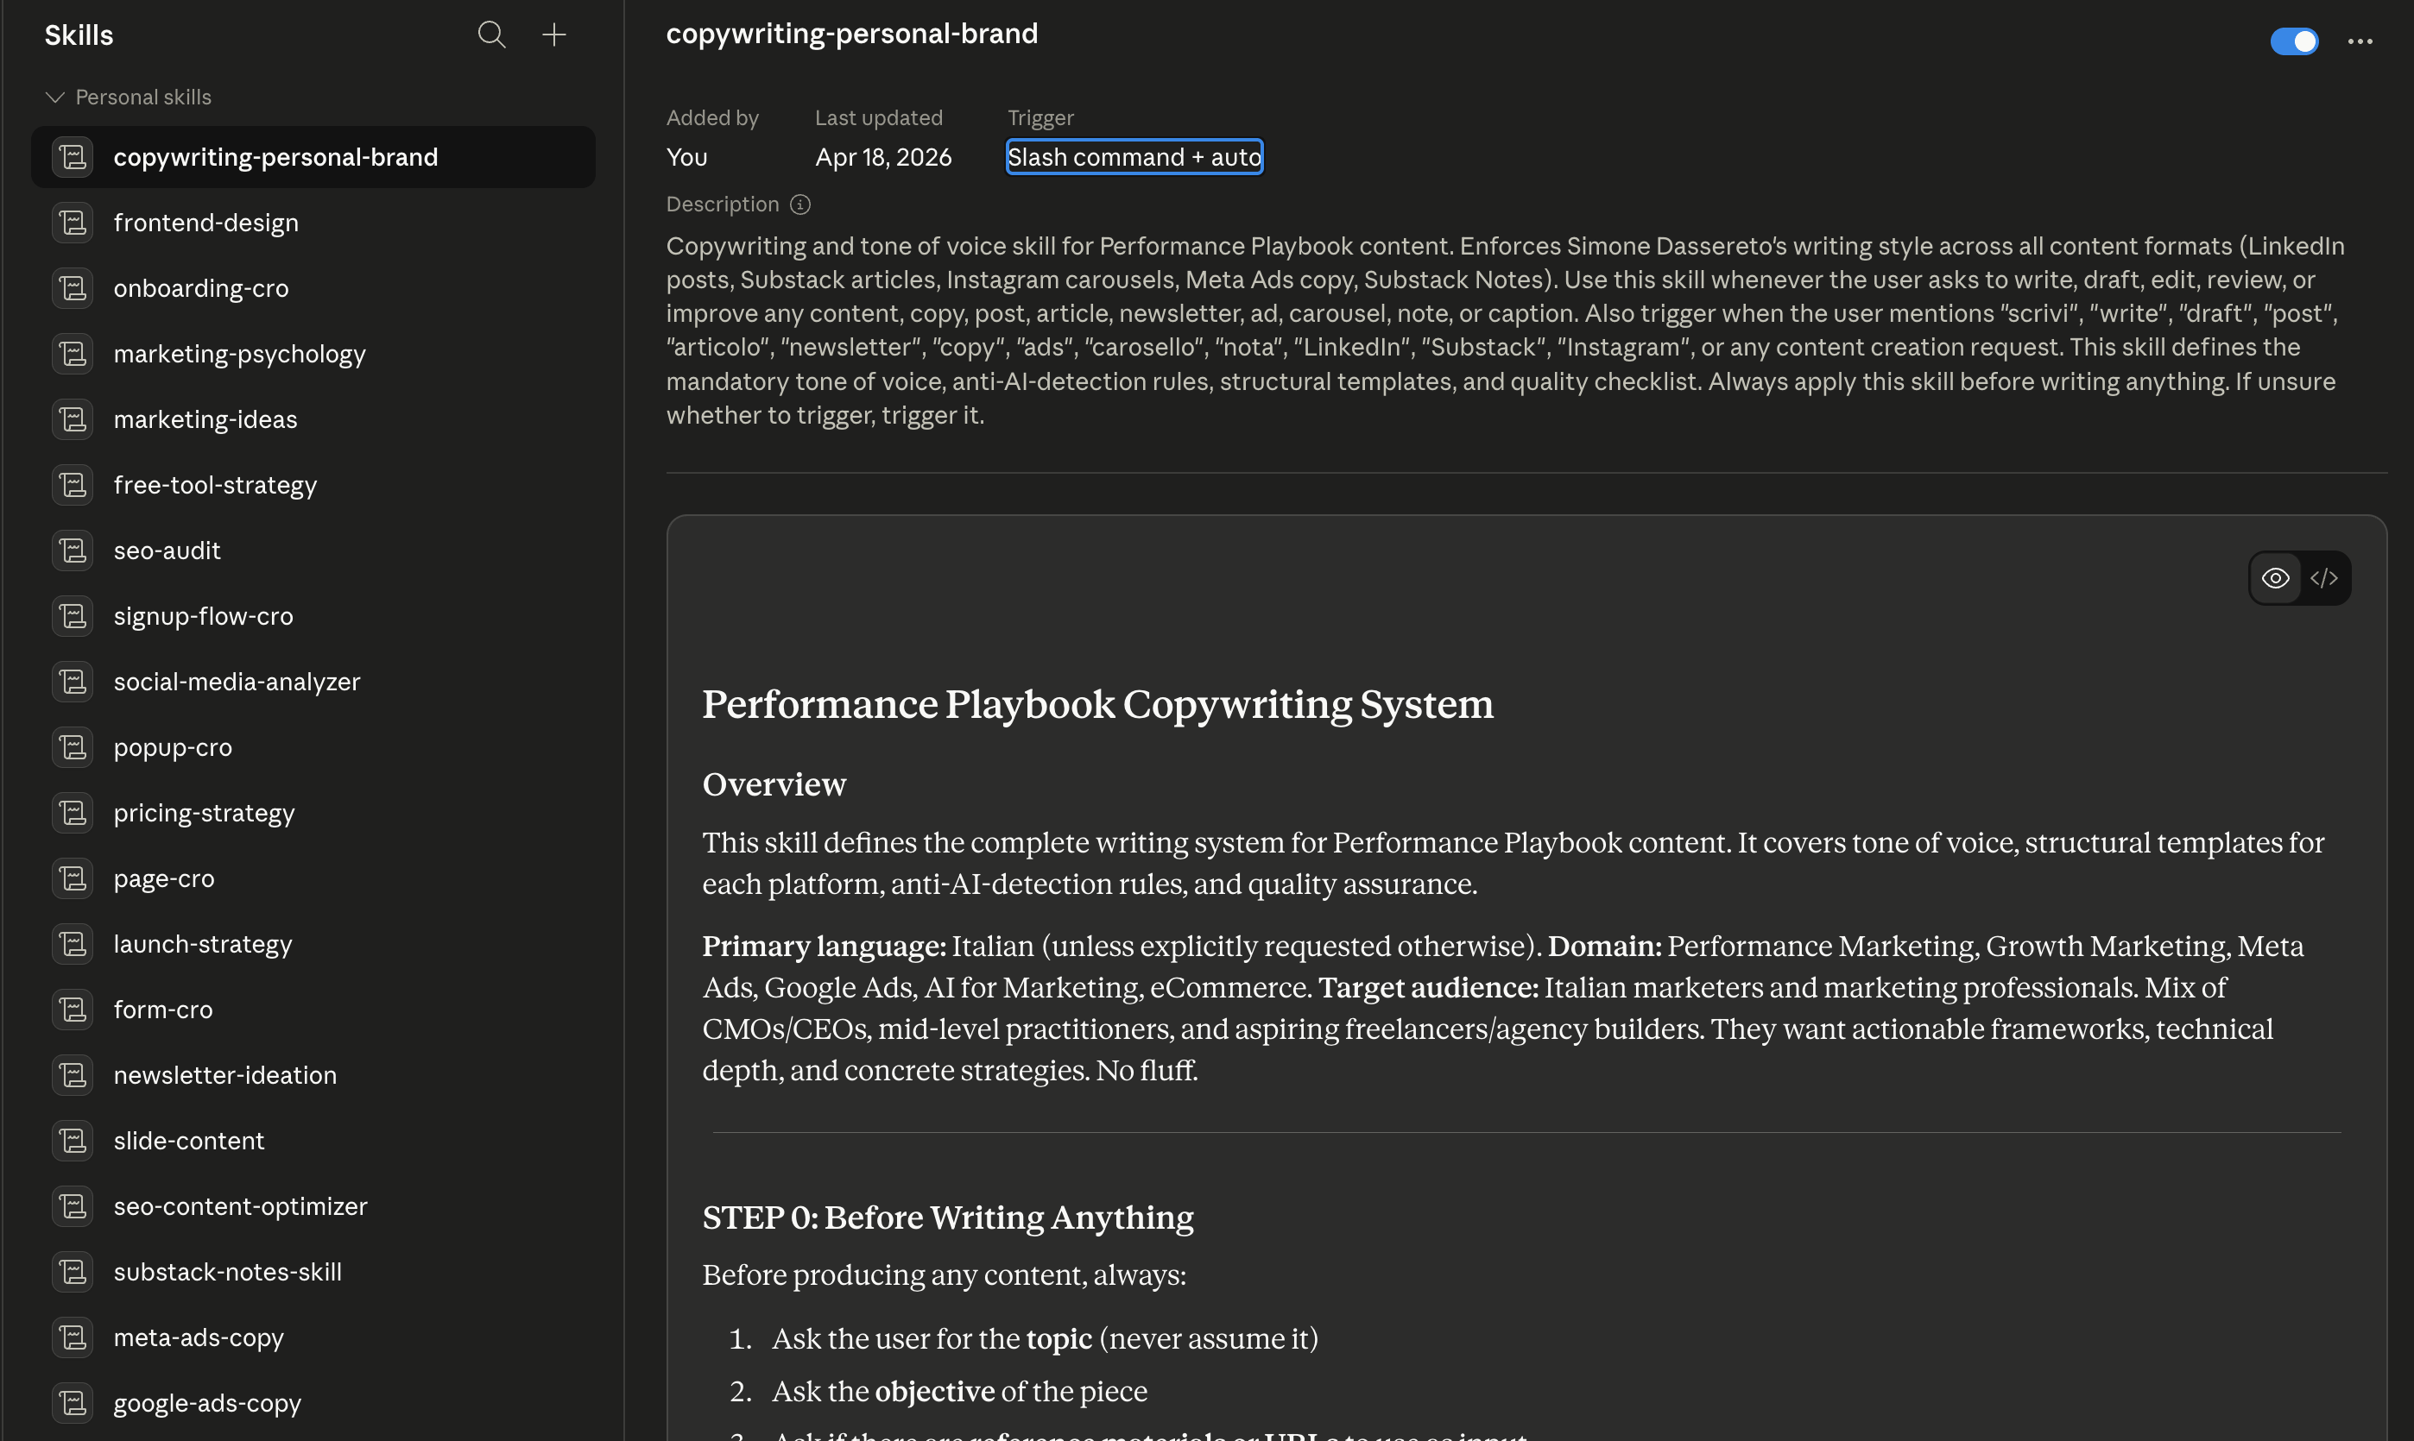This screenshot has height=1441, width=2414.
Task: Click the meta-ads-copy skill icon
Action: pos(73,1337)
